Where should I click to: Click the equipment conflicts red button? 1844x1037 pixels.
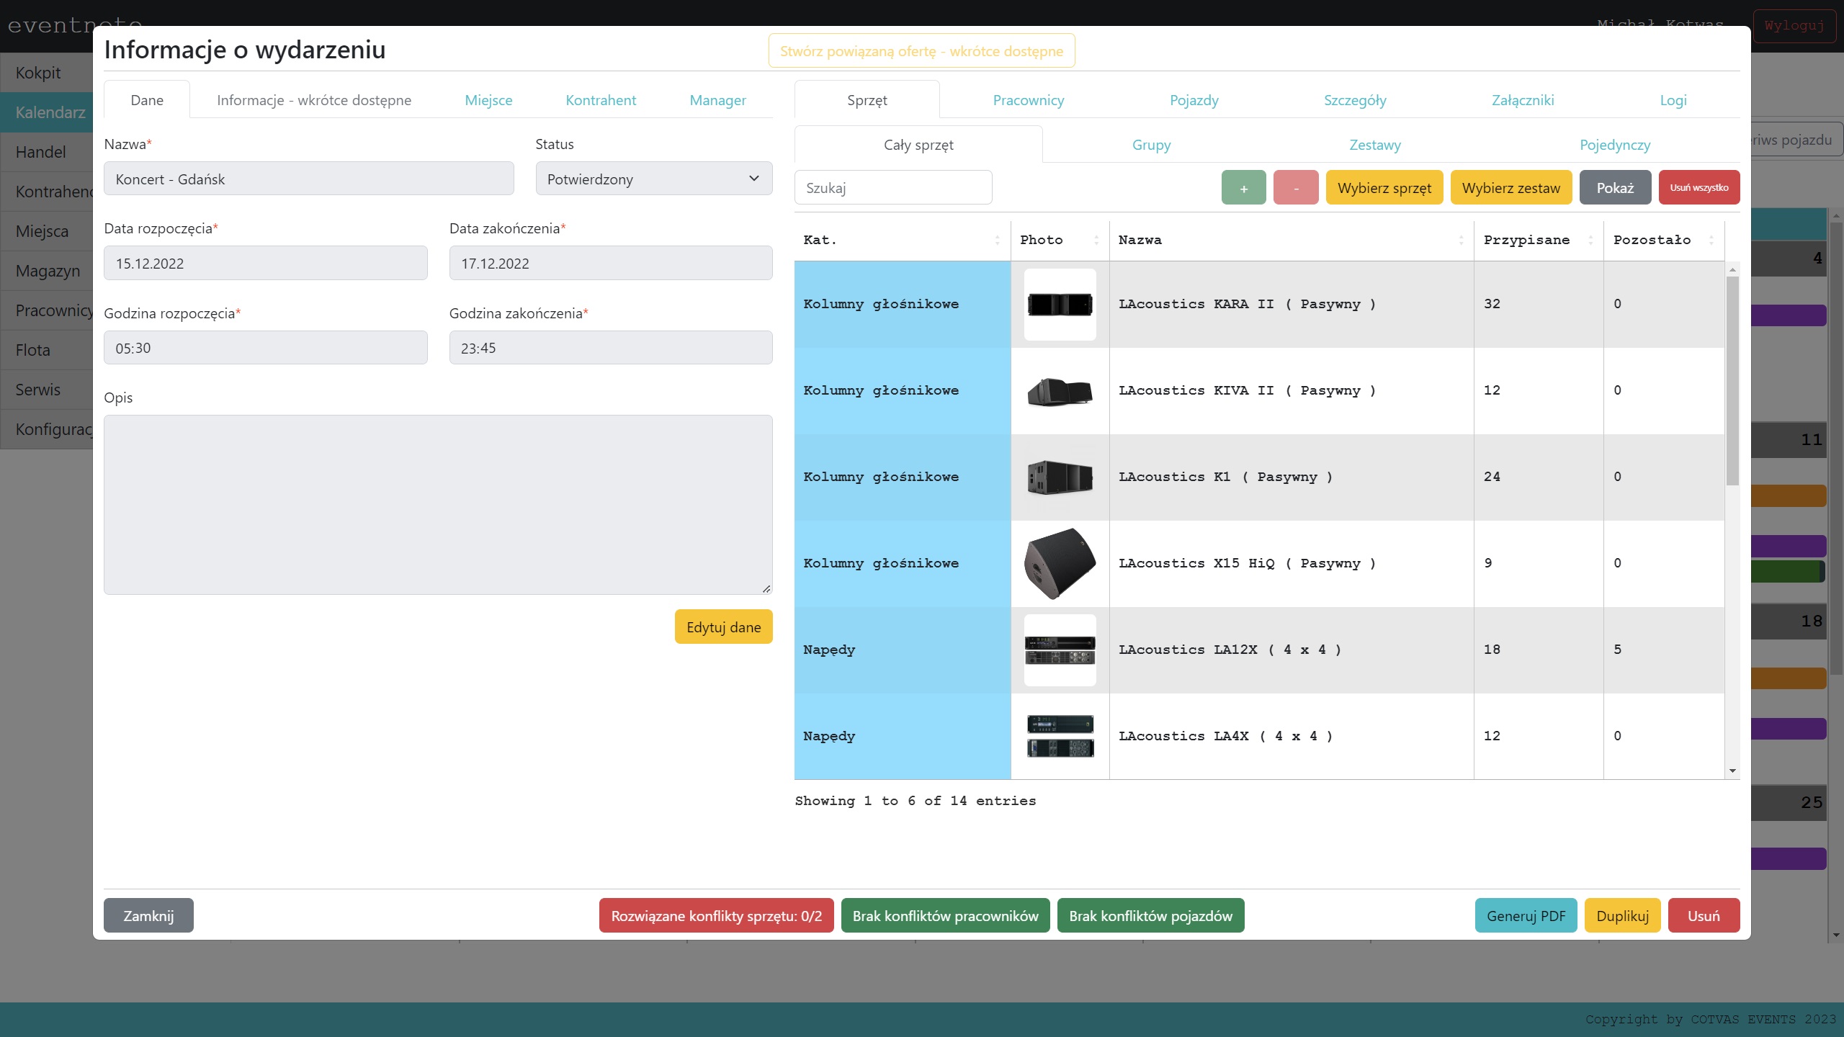pyautogui.click(x=716, y=916)
